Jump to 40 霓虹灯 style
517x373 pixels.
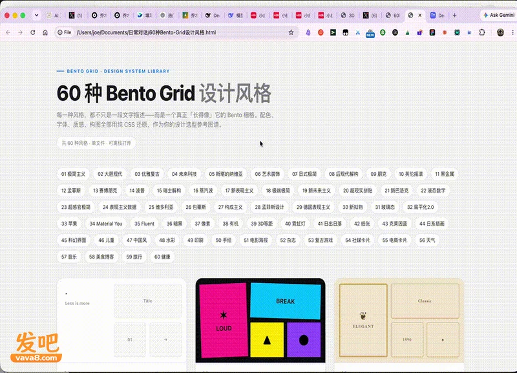click(295, 223)
